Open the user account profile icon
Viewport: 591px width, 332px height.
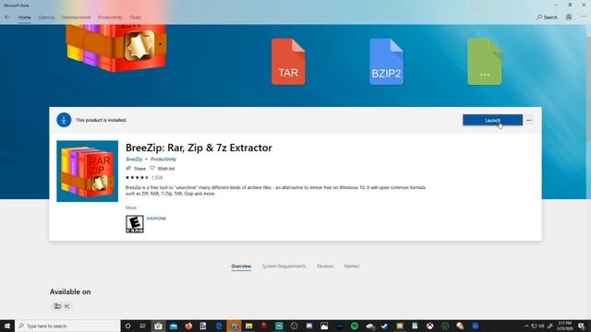569,18
